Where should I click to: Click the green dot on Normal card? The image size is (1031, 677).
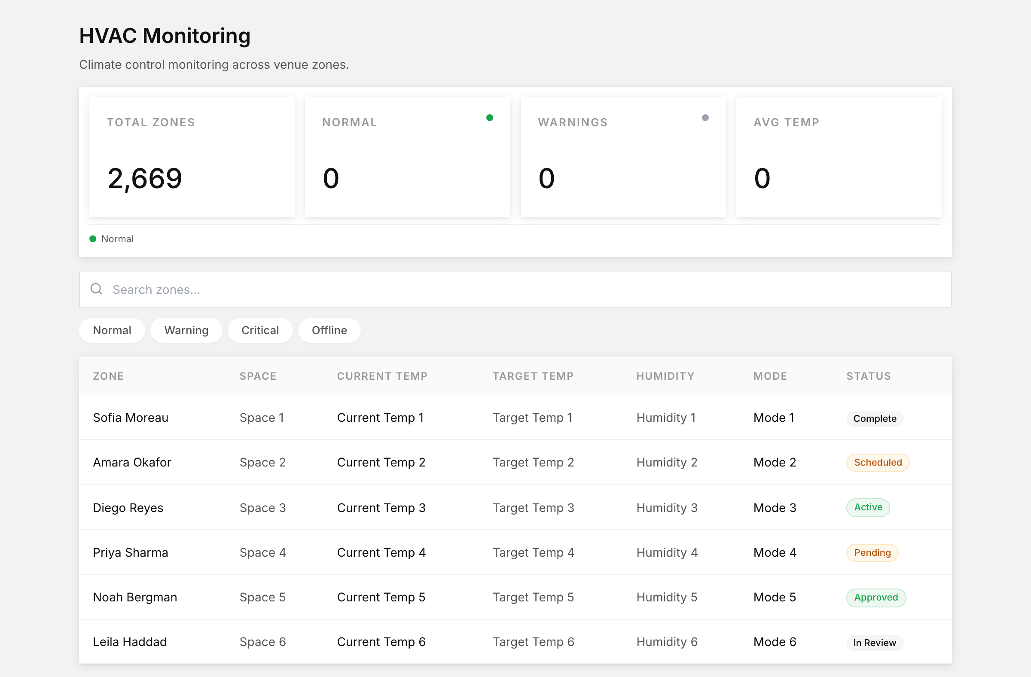click(489, 118)
